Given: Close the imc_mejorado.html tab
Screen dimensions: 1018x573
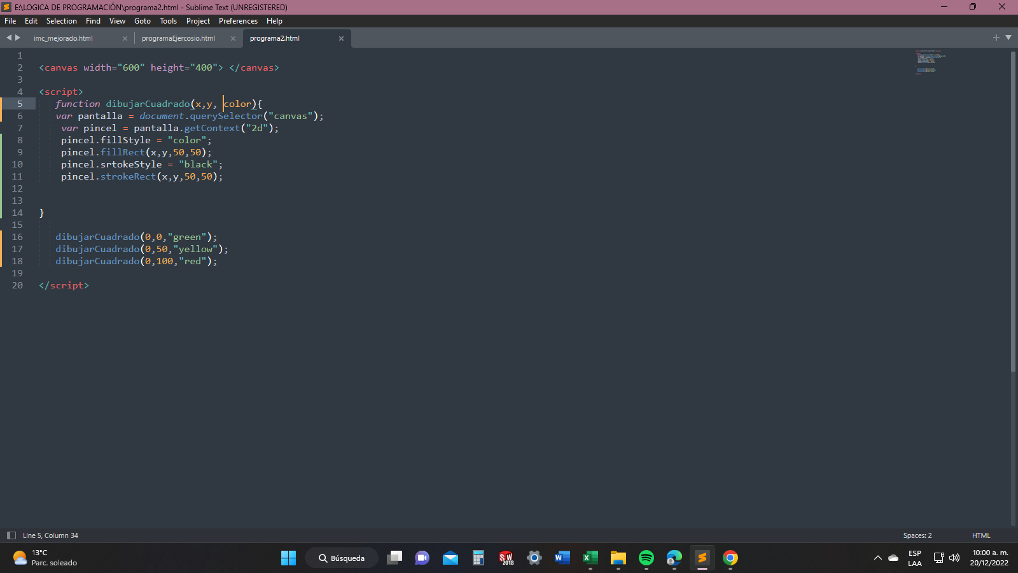Looking at the screenshot, I should point(125,39).
